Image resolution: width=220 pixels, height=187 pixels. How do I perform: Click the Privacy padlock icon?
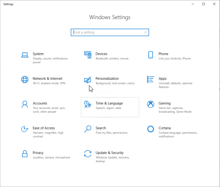tap(25, 154)
